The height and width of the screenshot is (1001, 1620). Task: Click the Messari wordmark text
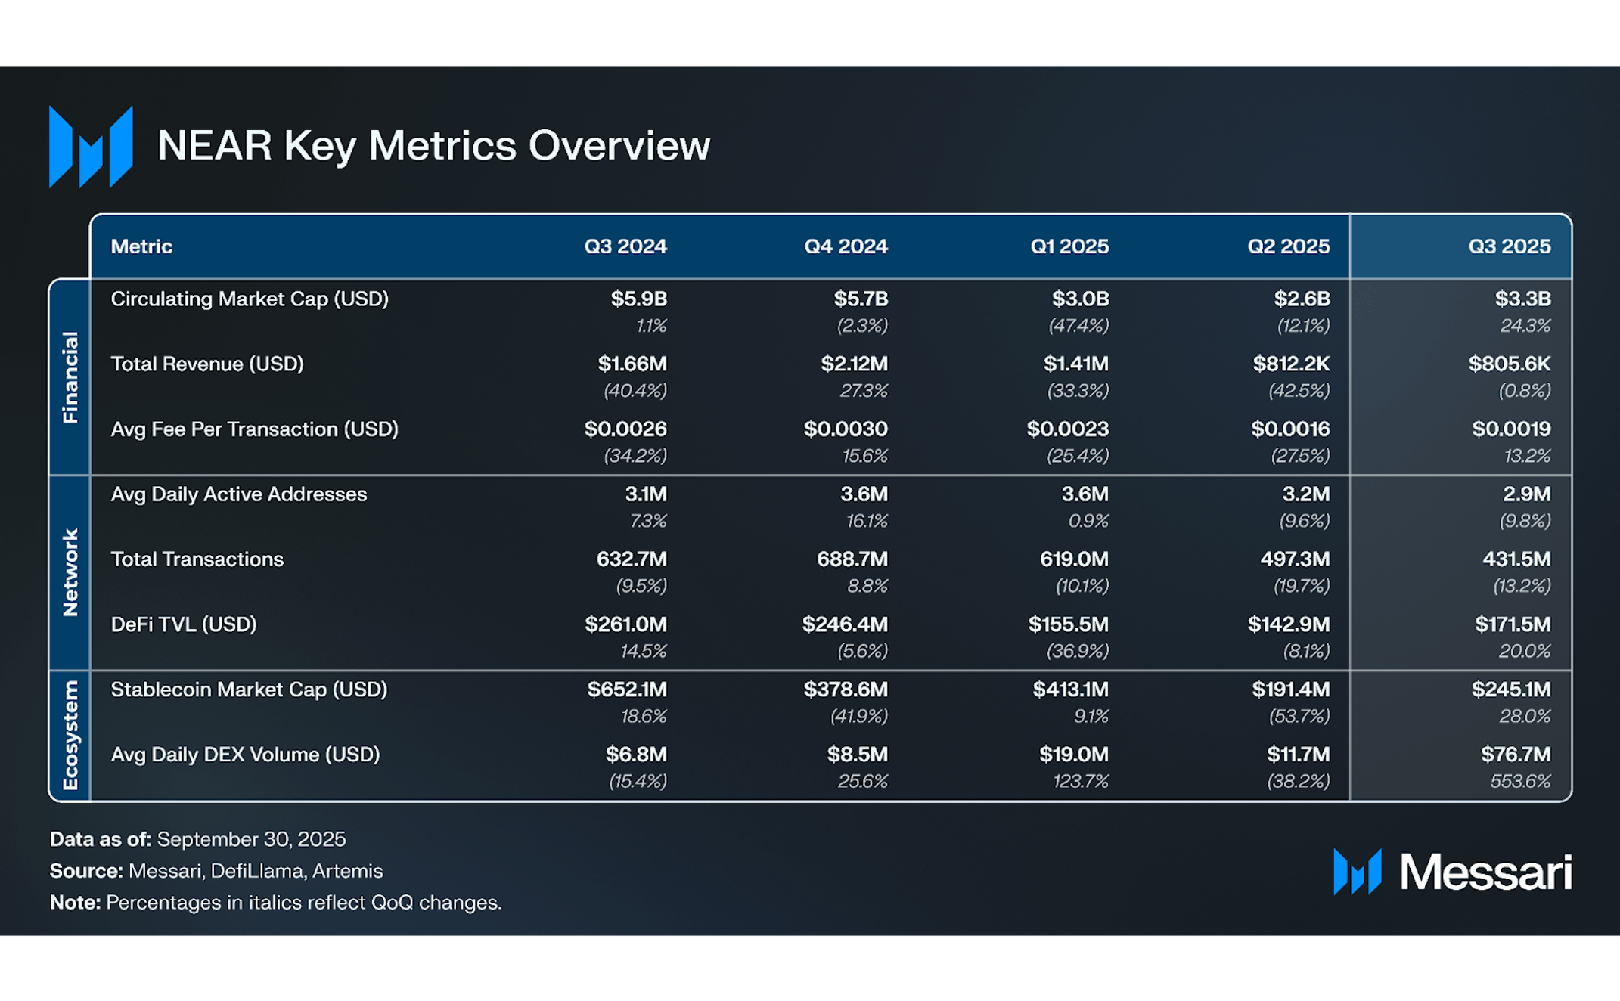click(x=1485, y=872)
